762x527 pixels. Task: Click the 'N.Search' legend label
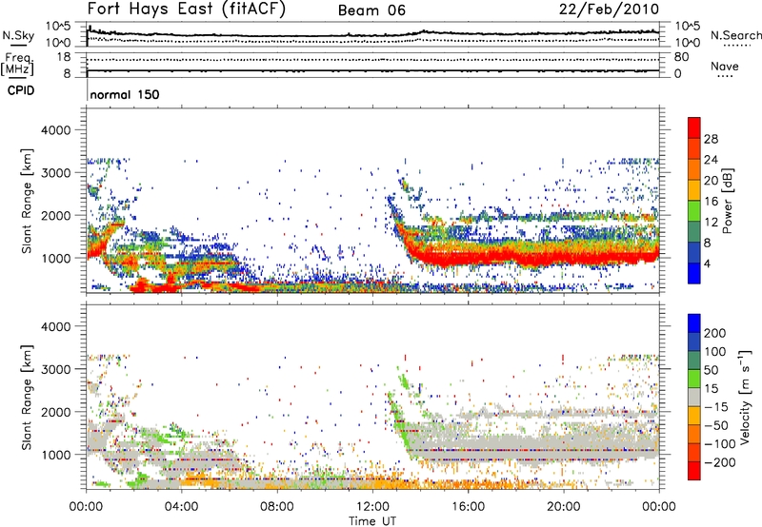coord(735,35)
